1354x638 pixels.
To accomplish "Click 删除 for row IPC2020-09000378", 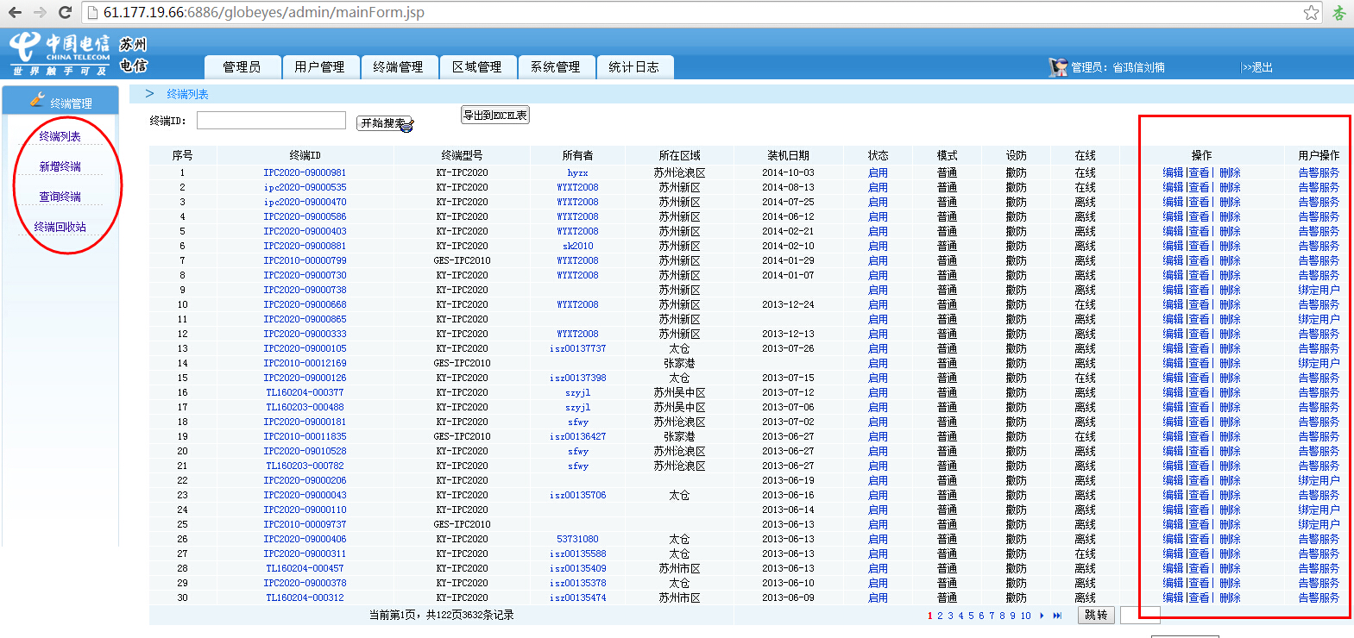I will (1230, 583).
